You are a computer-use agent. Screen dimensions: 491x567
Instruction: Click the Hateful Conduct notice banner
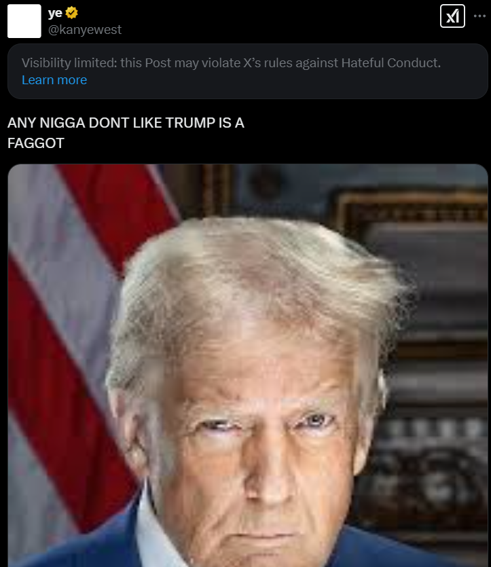click(x=248, y=71)
